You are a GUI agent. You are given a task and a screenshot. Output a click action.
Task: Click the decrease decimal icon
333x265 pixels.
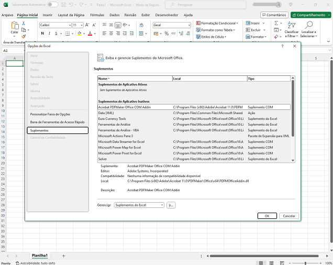tap(188, 34)
